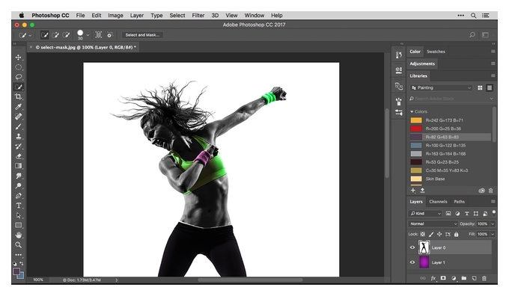Open the Painting library dropdown

pos(441,87)
